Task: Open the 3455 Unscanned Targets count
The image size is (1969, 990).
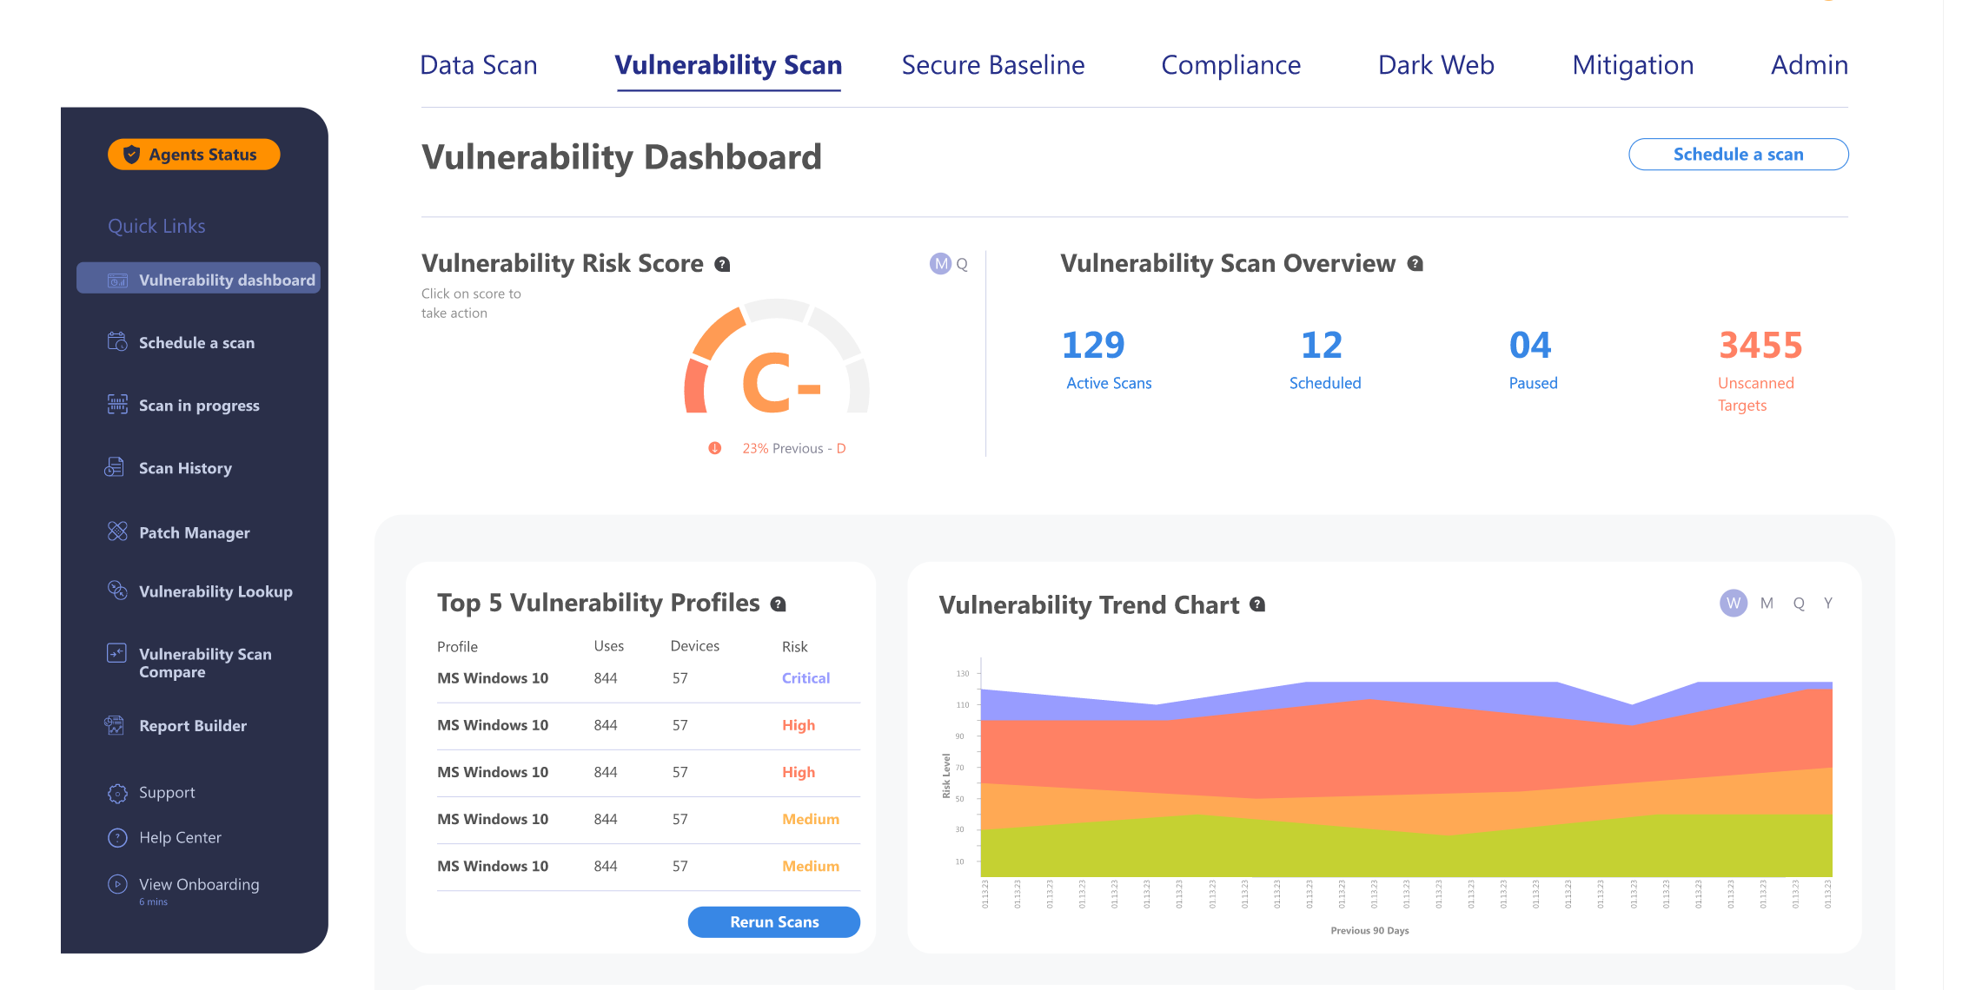Action: [x=1760, y=346]
